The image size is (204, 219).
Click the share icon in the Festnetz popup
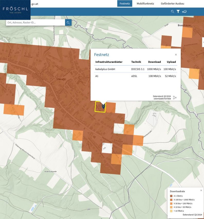click(x=175, y=98)
